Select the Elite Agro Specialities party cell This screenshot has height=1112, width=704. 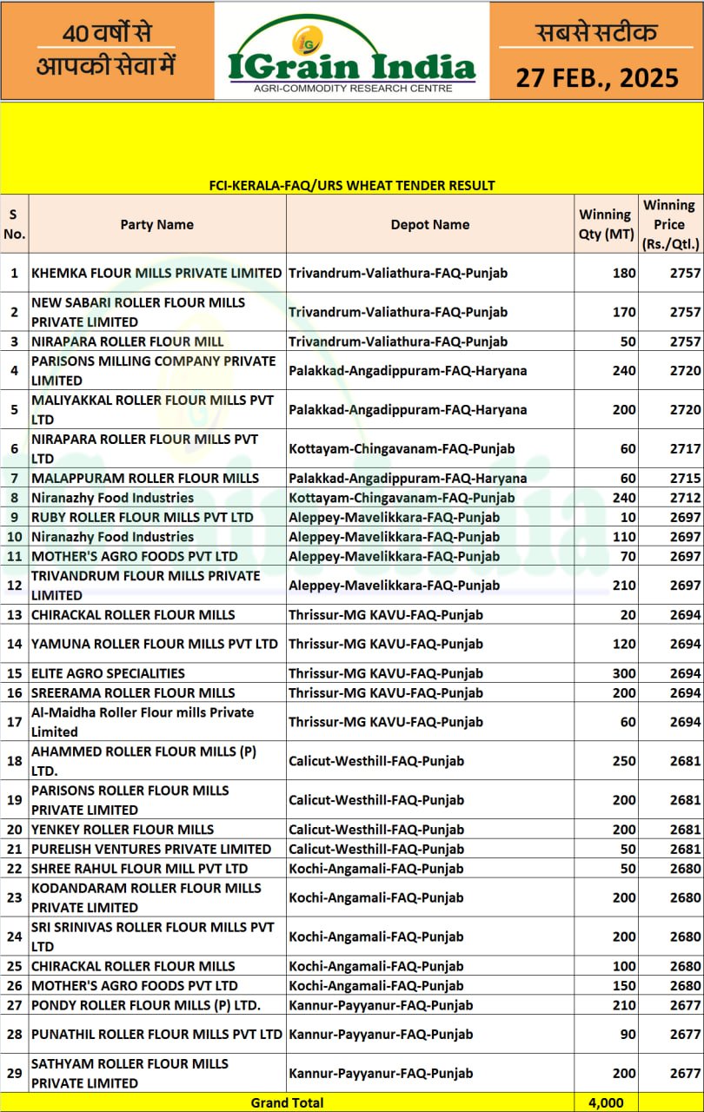[x=108, y=673]
